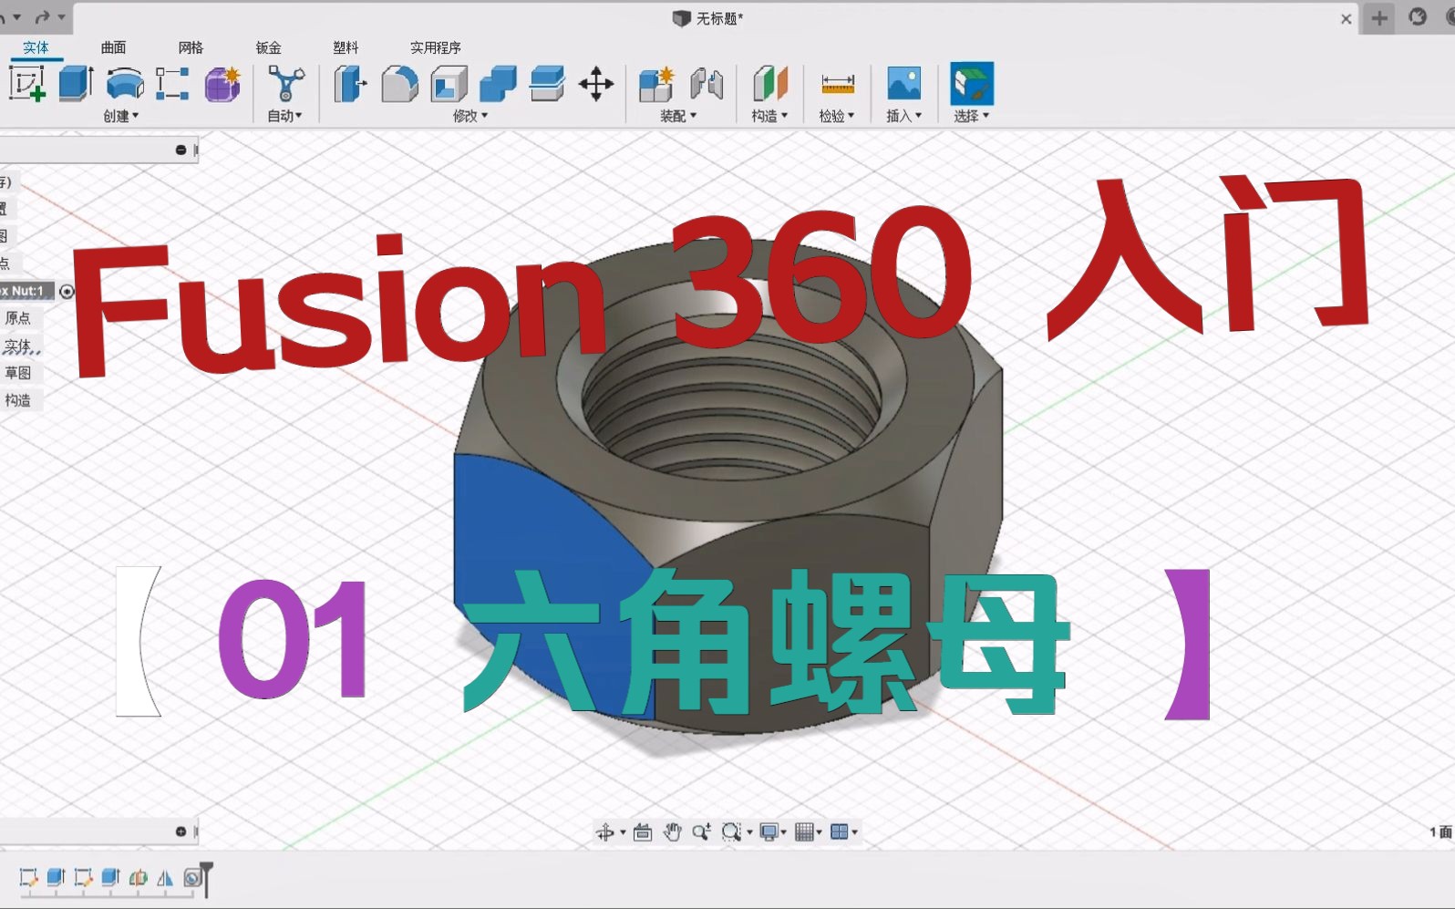Activate the Nut:1 component radio button
The image size is (1455, 909).
coord(67,292)
